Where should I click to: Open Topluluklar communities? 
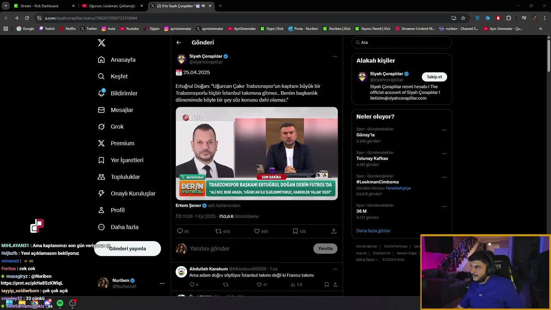[x=119, y=177]
